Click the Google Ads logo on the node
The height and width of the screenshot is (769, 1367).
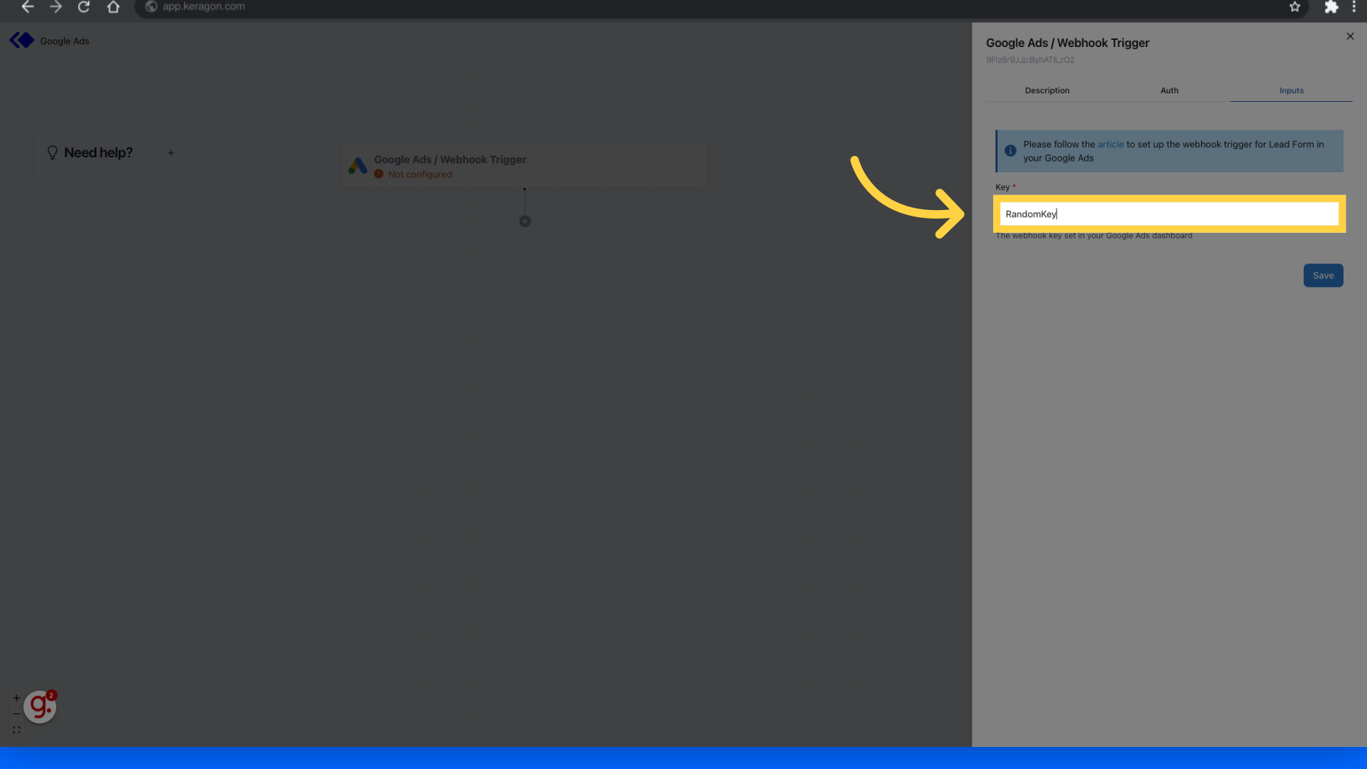click(x=357, y=166)
